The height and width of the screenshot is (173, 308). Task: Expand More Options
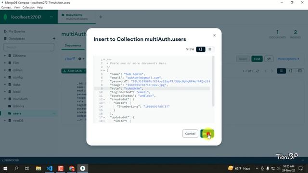288,59
